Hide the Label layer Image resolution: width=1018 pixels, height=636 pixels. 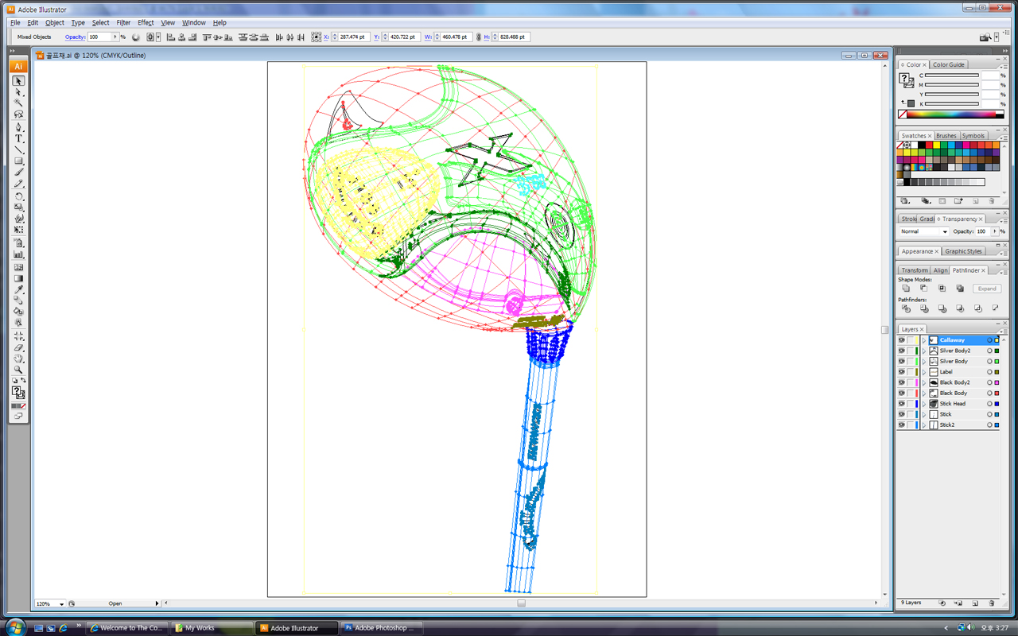click(x=902, y=372)
